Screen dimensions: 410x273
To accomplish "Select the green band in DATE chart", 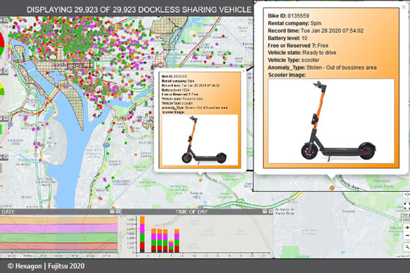I will click(x=59, y=238).
